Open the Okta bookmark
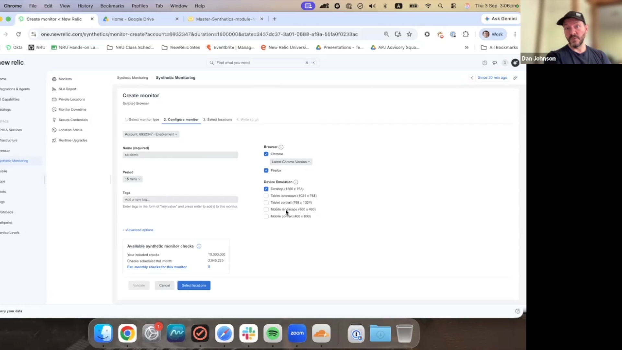Viewport: 622px width, 350px height. pyautogui.click(x=14, y=47)
